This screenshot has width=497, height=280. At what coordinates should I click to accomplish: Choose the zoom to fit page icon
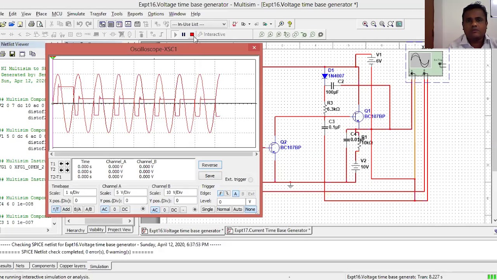391,24
